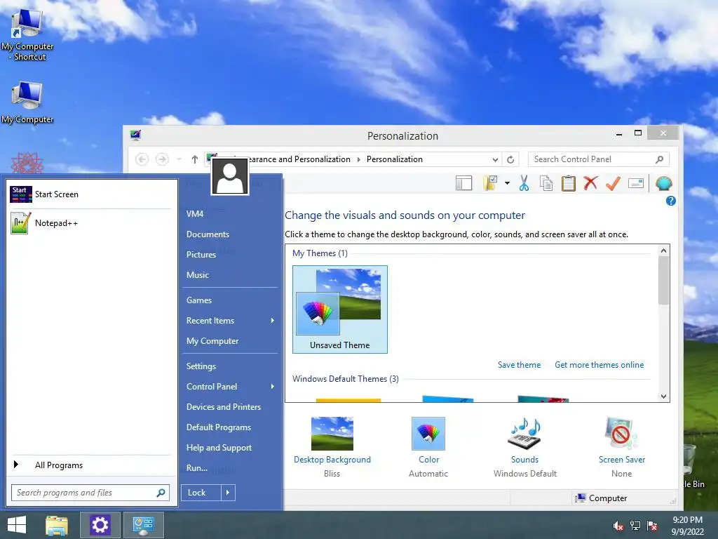Click Get more themes online link
The height and width of the screenshot is (539, 718).
599,365
